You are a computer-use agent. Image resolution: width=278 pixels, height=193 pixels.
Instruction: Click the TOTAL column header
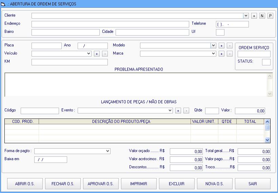250,122
